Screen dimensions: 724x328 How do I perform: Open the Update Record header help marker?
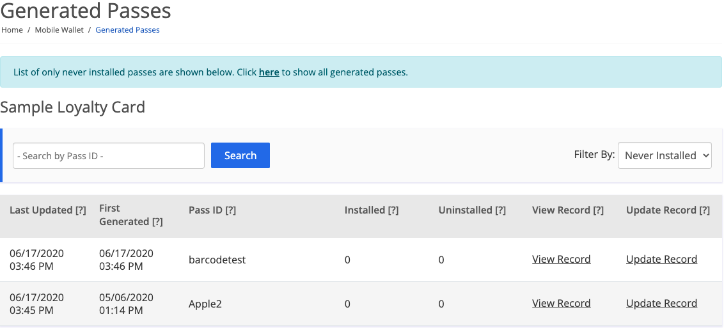point(704,210)
